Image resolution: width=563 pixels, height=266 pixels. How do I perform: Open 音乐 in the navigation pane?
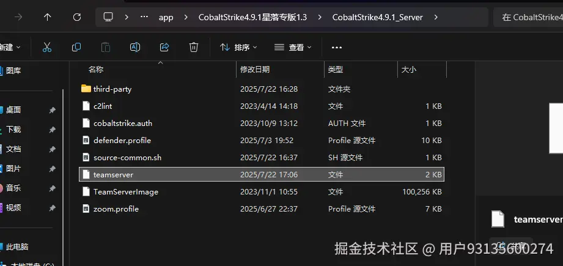coord(13,188)
